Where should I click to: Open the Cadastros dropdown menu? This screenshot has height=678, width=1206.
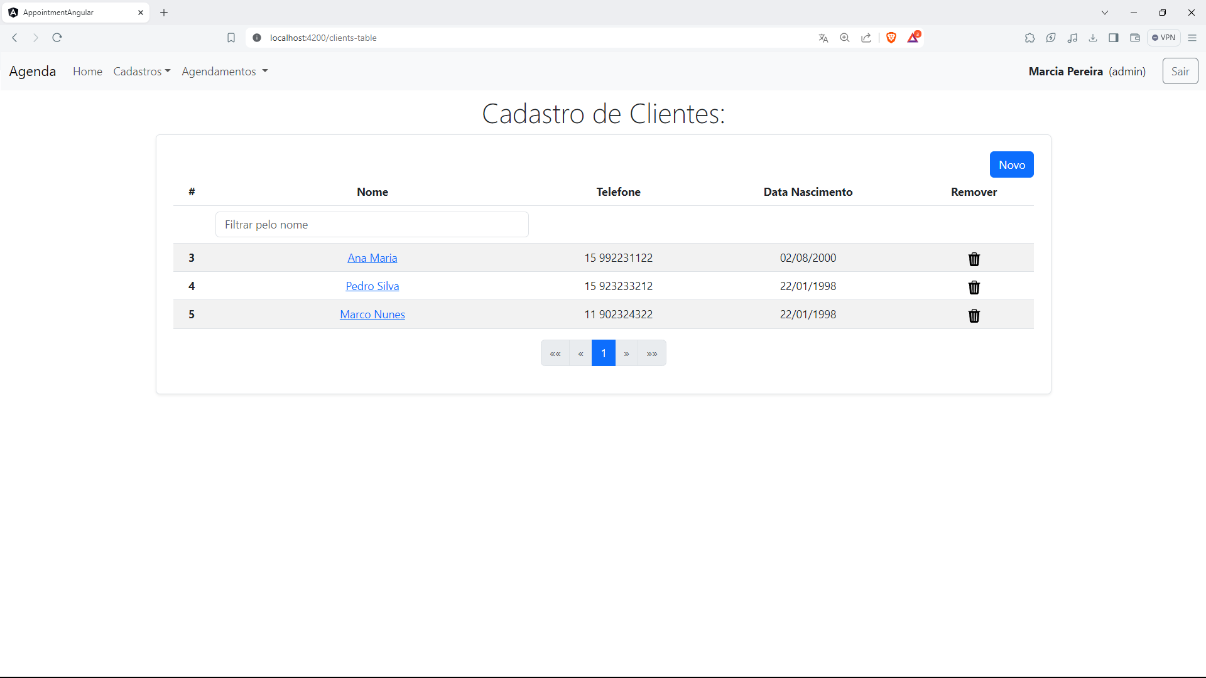(141, 71)
